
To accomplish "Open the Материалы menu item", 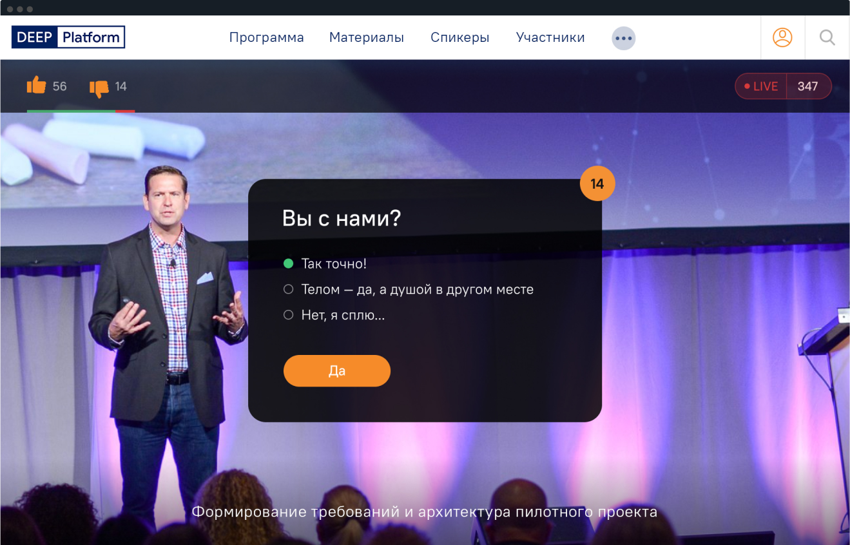I will (366, 38).
